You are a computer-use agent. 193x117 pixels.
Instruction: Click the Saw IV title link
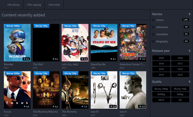tap(95, 112)
